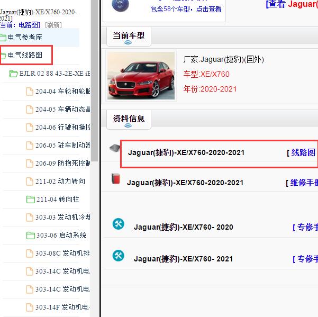Expand the 303-06 启动系统 folder icon
Viewport: 318px width, 317px height.
click(x=30, y=236)
